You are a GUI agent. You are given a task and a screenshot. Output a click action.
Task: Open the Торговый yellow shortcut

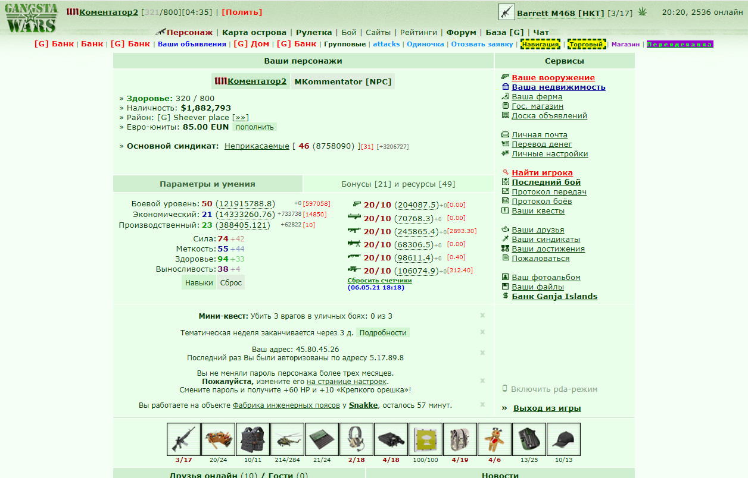tap(587, 44)
